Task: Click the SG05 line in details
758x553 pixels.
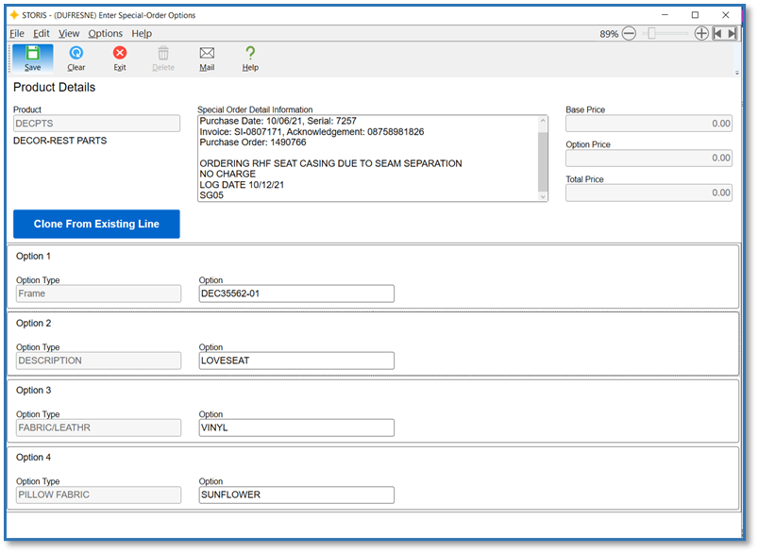Action: 211,195
